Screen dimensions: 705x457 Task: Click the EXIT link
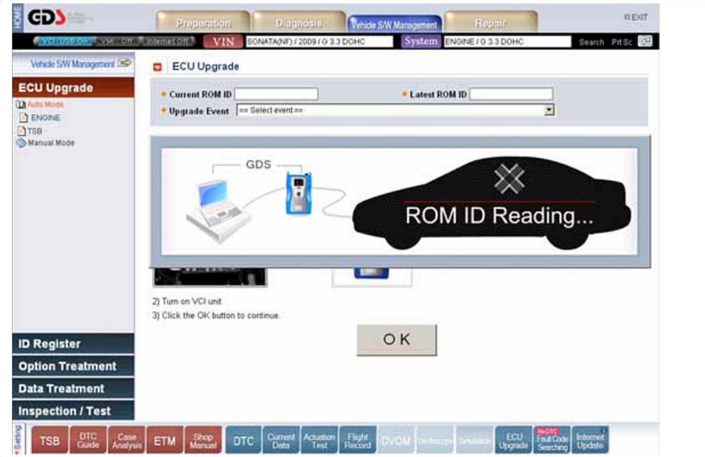[636, 17]
